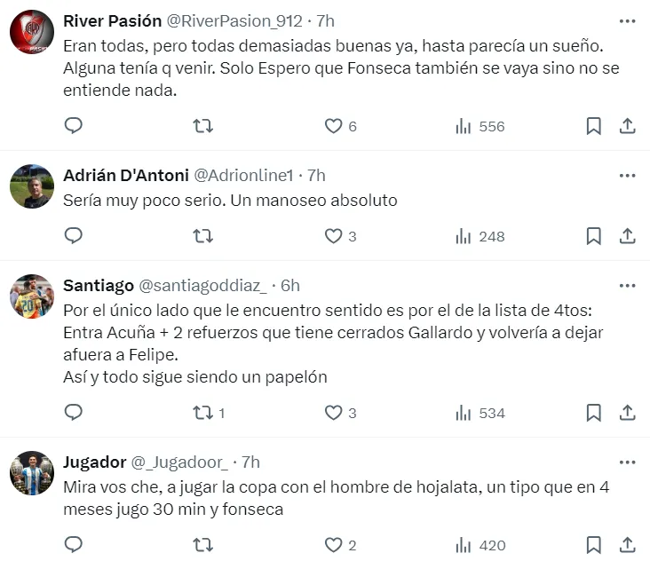View analytics showing 420 views
The height and width of the screenshot is (561, 650).
coord(480,545)
